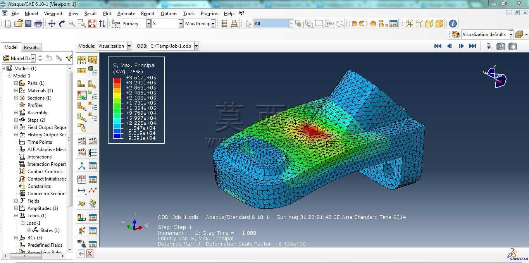This screenshot has height=263, width=529.
Task: Click the Plot Undeformed Shape icon
Action: coord(81,84)
